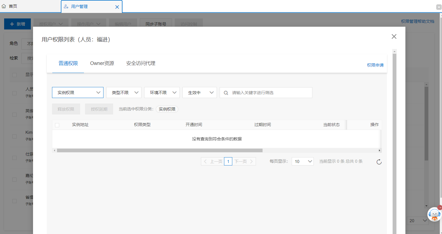The image size is (442, 234).
Task: Select the 普通权限 tab
Action: tap(68, 63)
